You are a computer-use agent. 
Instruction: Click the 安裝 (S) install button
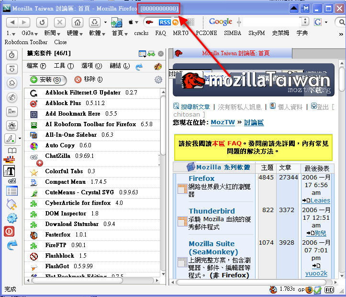(46, 80)
